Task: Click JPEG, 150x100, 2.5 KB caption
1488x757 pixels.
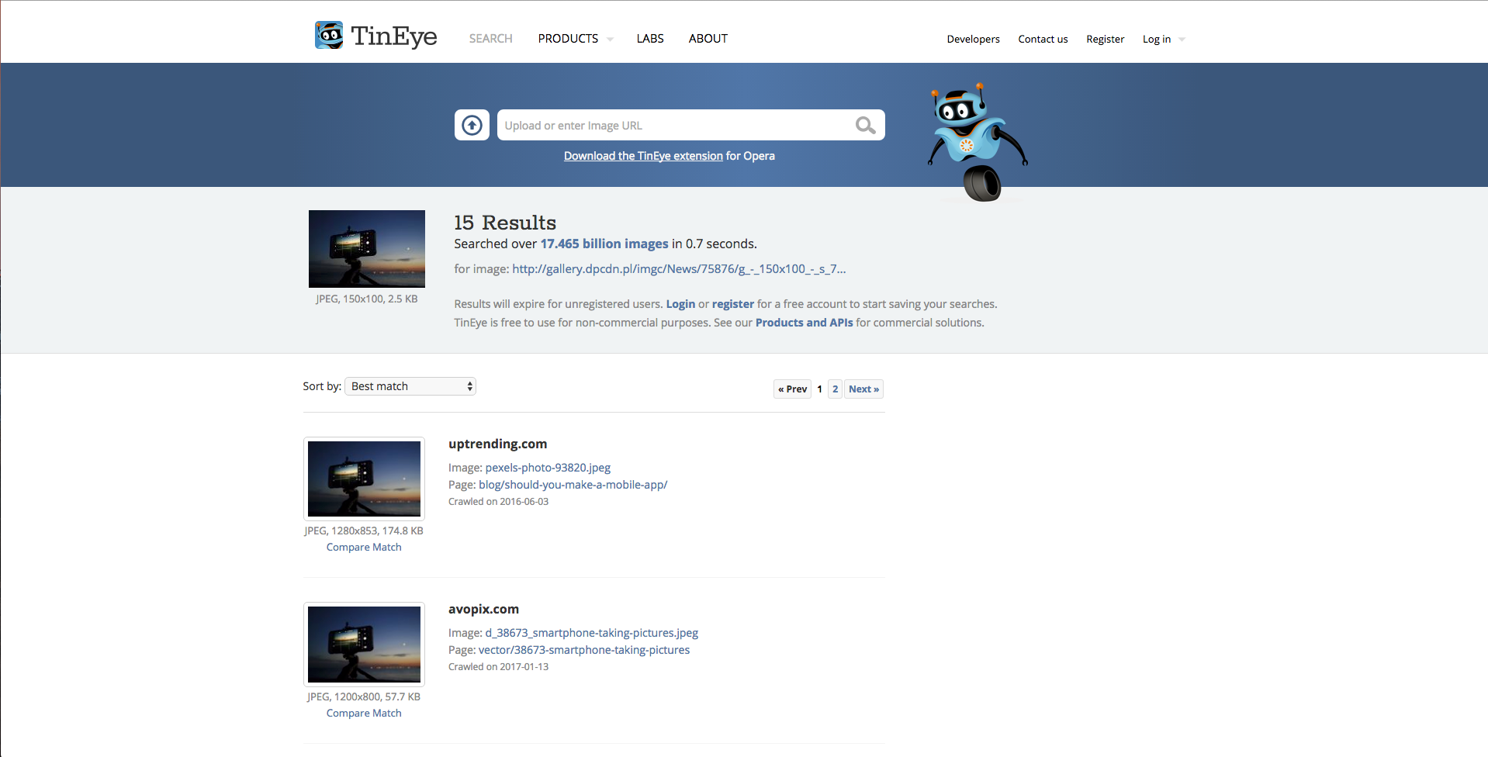Action: [x=367, y=299]
